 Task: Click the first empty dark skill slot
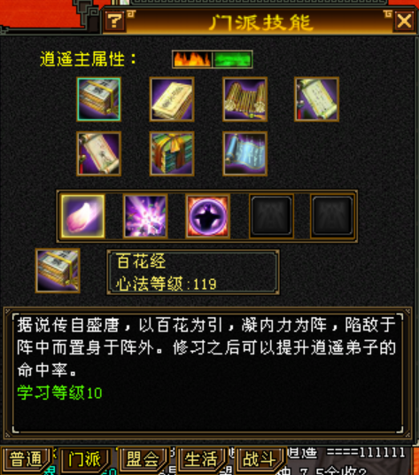pyautogui.click(x=271, y=216)
